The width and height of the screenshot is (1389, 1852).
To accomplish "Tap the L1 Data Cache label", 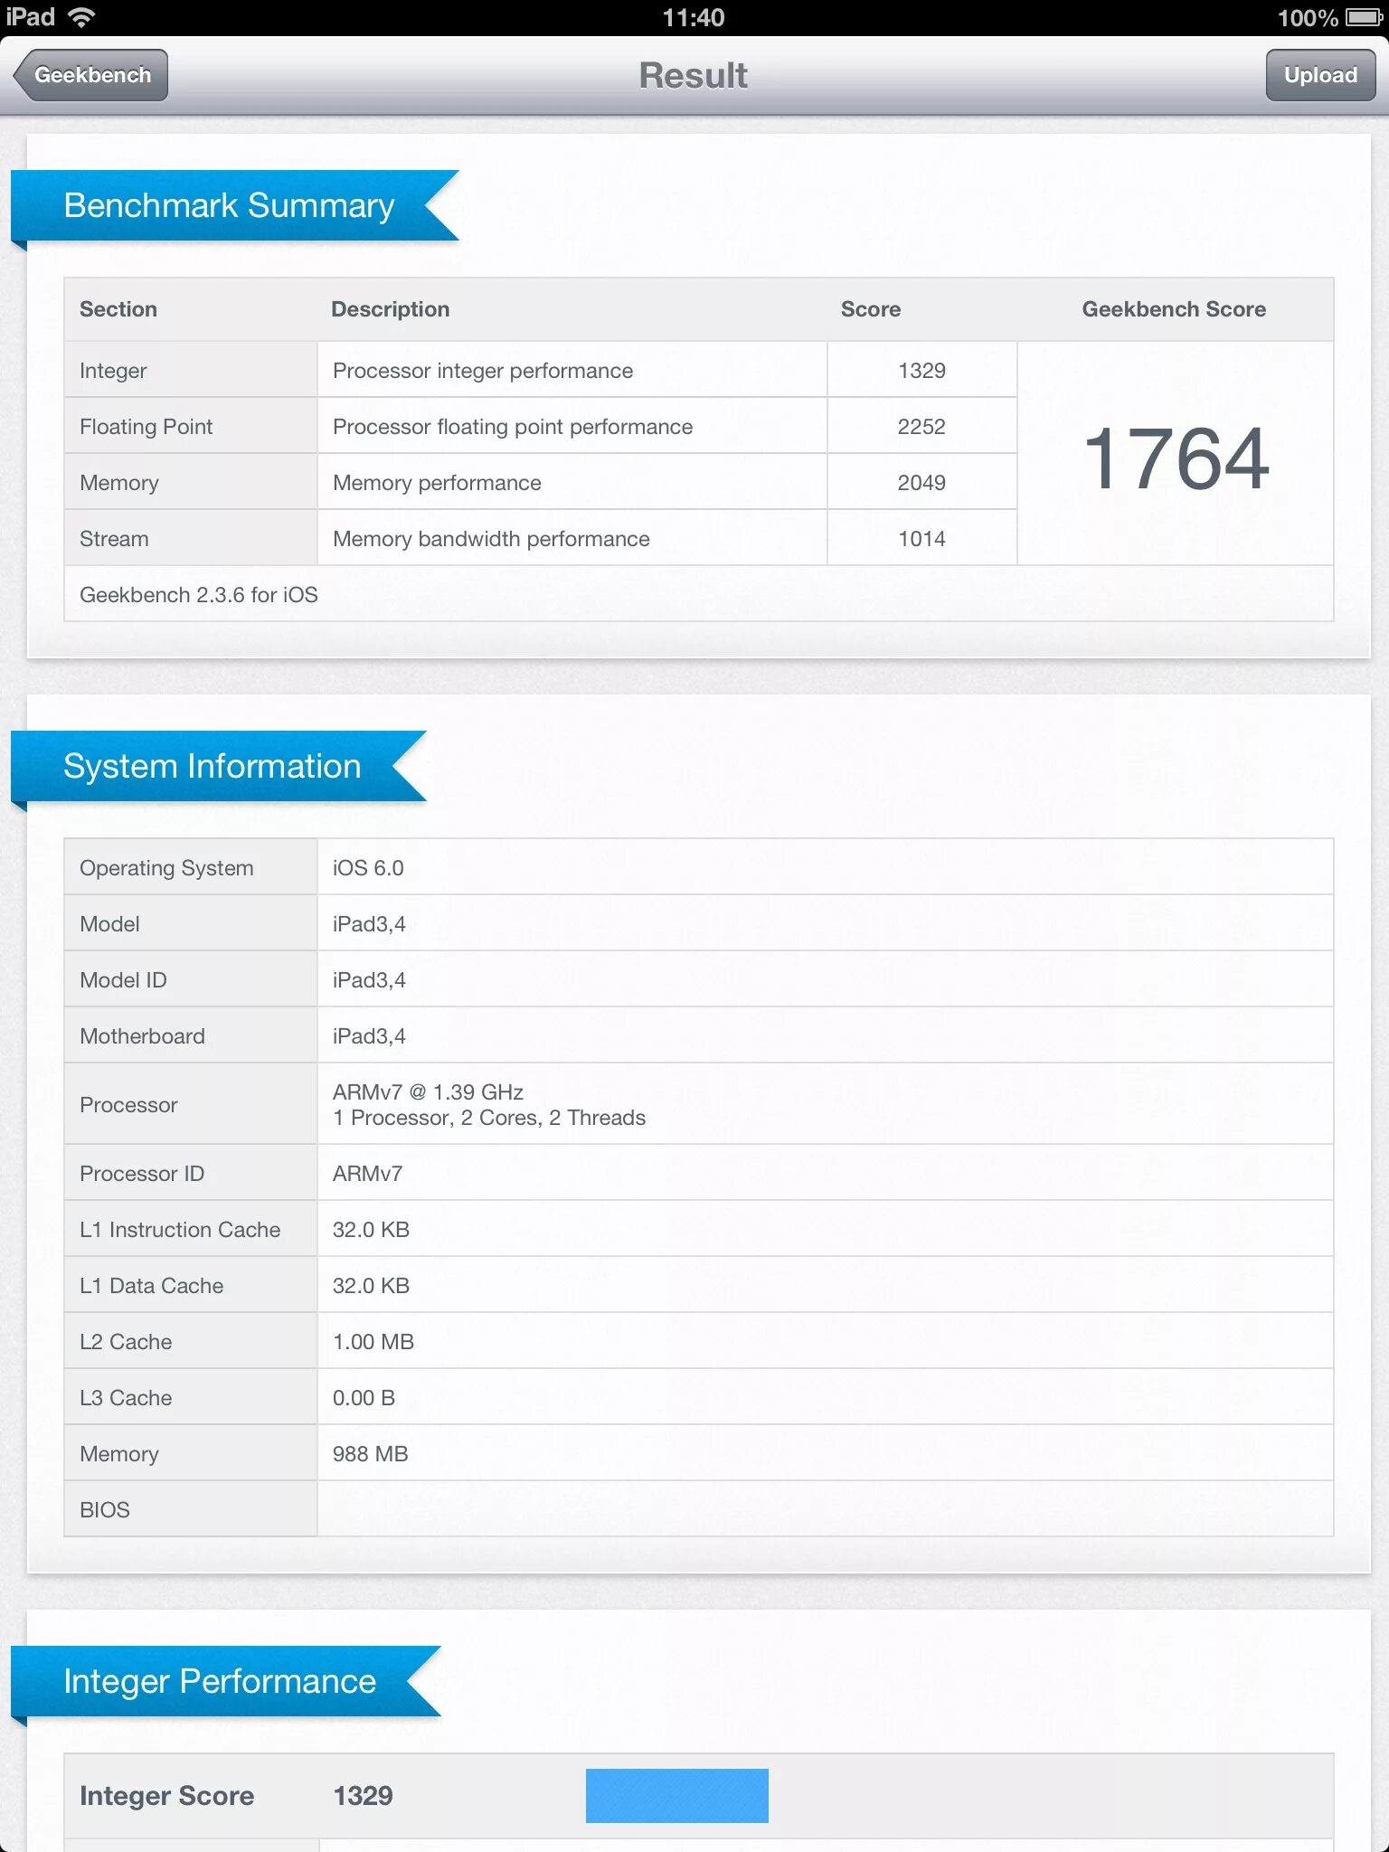I will [151, 1285].
